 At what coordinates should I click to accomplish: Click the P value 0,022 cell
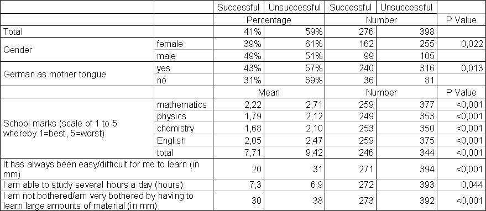pyautogui.click(x=461, y=44)
